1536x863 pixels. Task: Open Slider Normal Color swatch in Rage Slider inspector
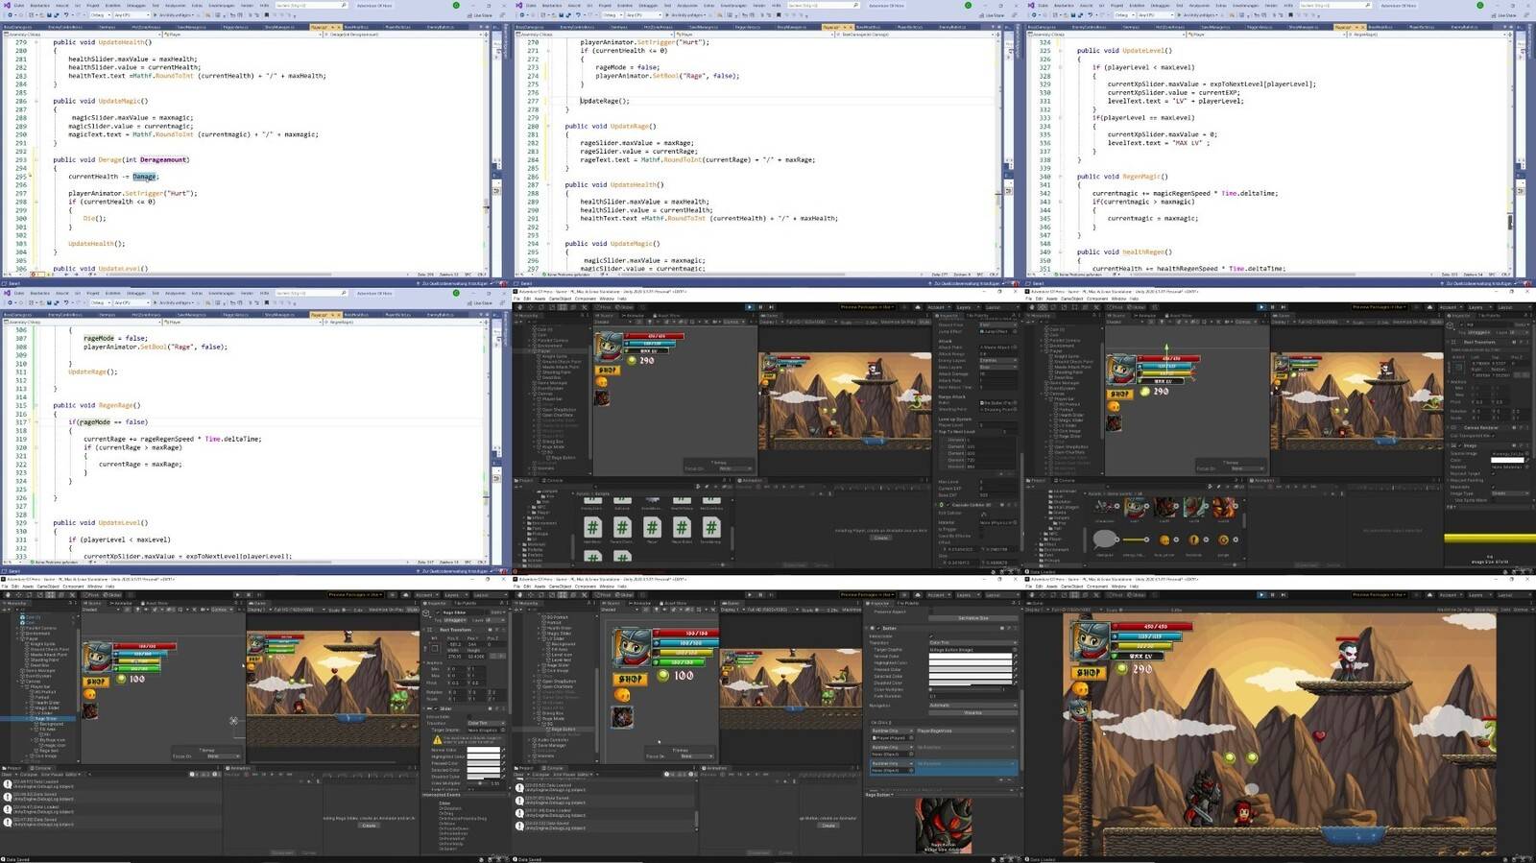(x=484, y=750)
